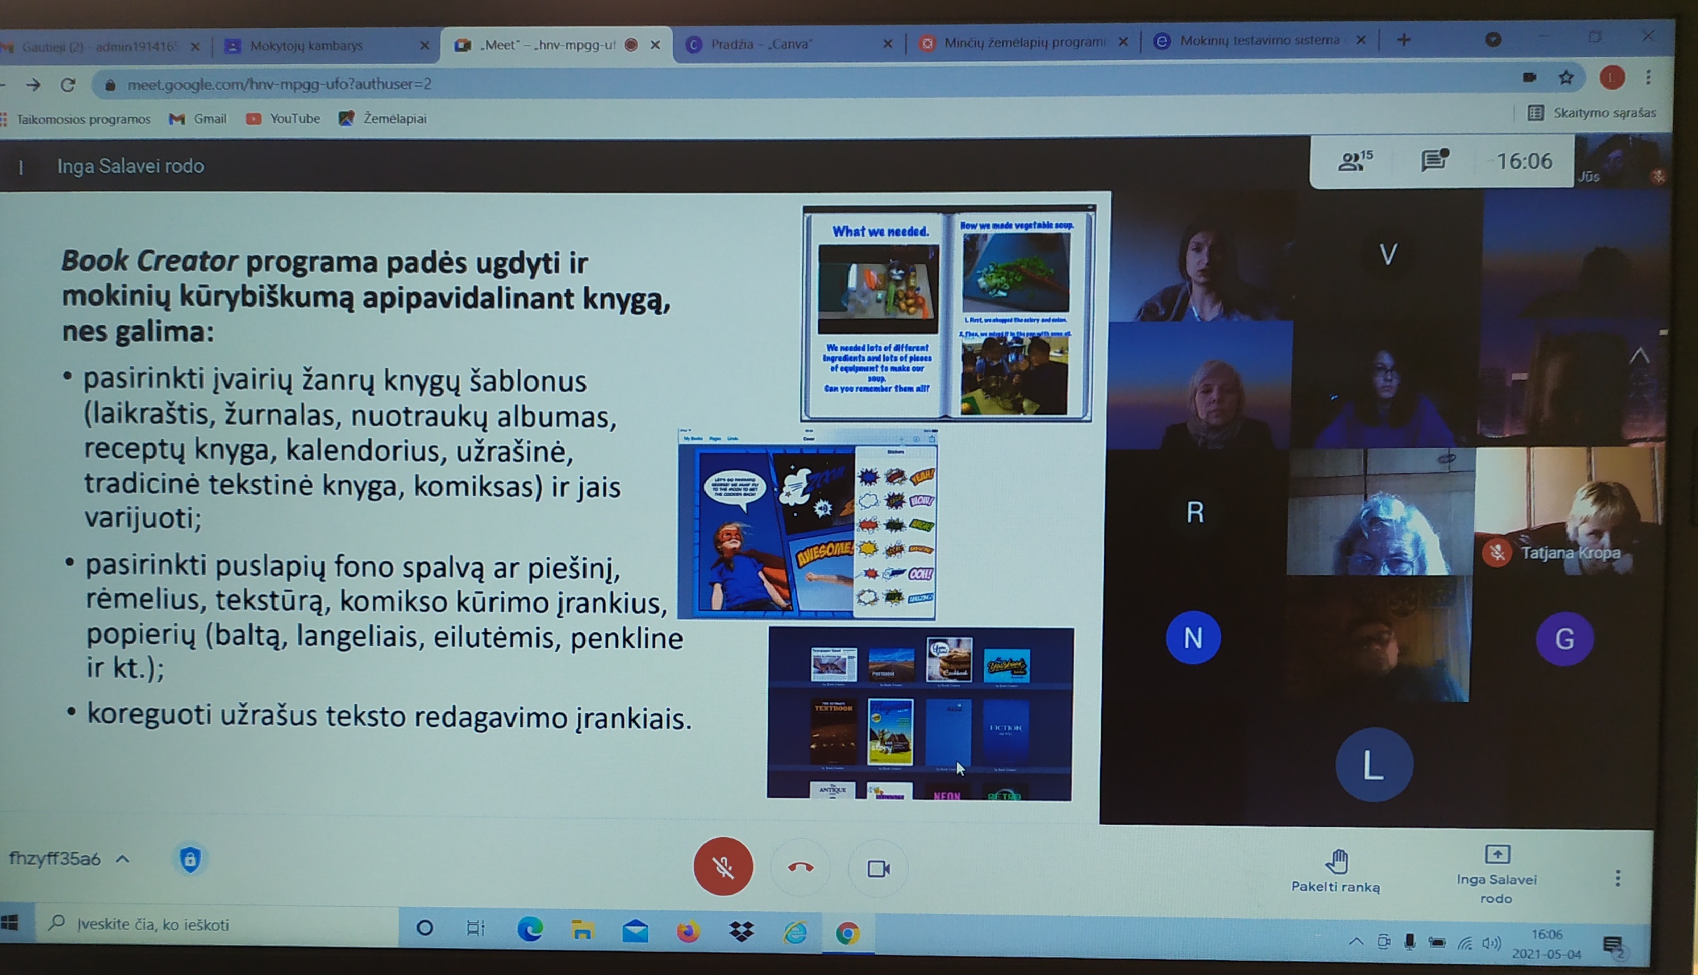Viewport: 1698px width, 975px height.
Task: Reload the current page
Action: (x=68, y=84)
